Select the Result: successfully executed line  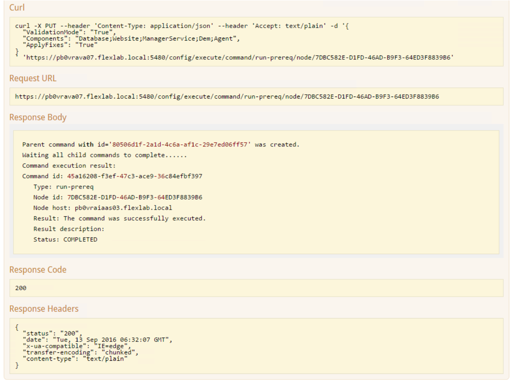click(119, 218)
